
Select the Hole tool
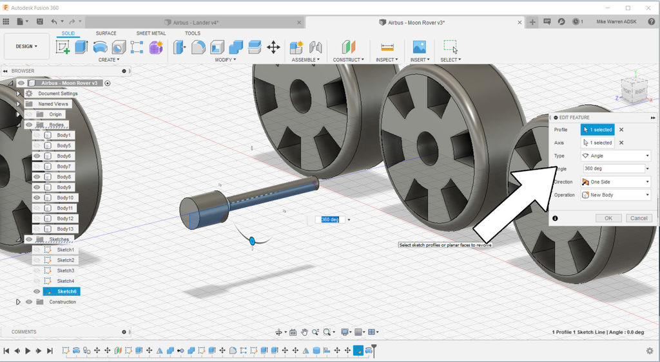[119, 47]
